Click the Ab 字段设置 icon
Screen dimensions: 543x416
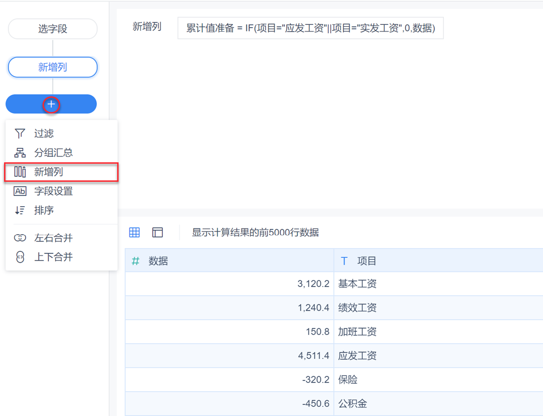pyautogui.click(x=20, y=191)
